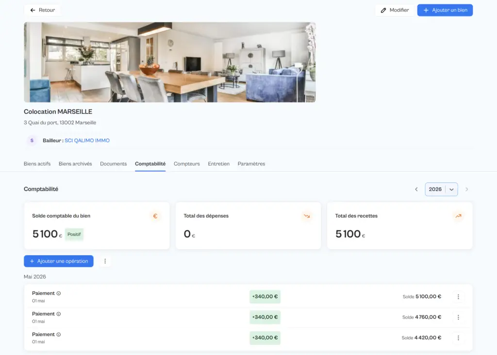Image resolution: width=497 pixels, height=355 pixels.
Task: Click info icon on Paiement with solde 4 760,00 €
Action: click(x=59, y=314)
